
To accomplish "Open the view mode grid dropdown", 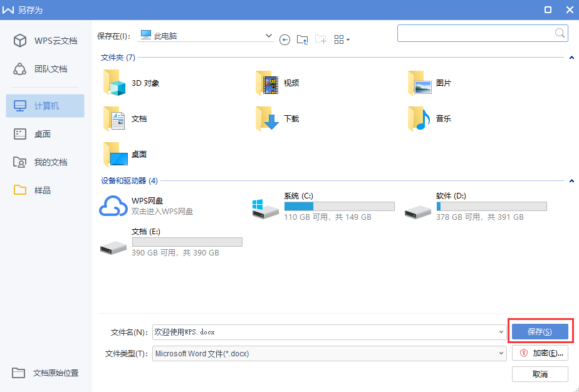I will click(x=342, y=39).
